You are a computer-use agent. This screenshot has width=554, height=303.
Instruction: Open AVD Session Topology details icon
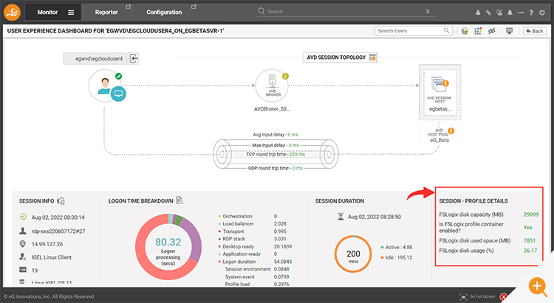click(x=372, y=58)
